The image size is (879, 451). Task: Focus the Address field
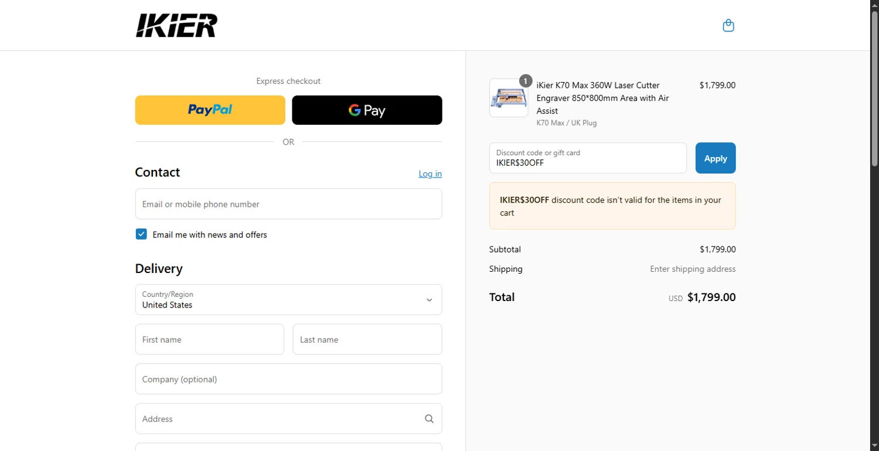(289, 419)
